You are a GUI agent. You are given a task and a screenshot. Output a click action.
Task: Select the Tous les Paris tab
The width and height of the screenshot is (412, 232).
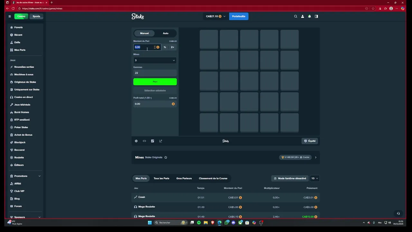coord(161,178)
